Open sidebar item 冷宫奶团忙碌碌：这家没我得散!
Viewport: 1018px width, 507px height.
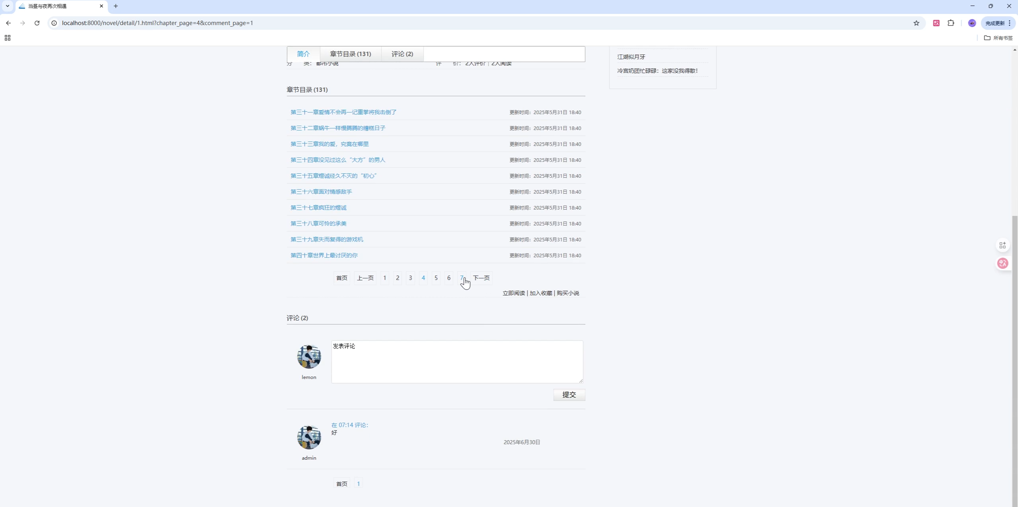coord(657,71)
